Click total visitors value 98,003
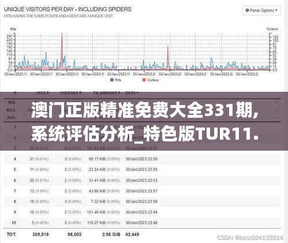 click(74, 234)
